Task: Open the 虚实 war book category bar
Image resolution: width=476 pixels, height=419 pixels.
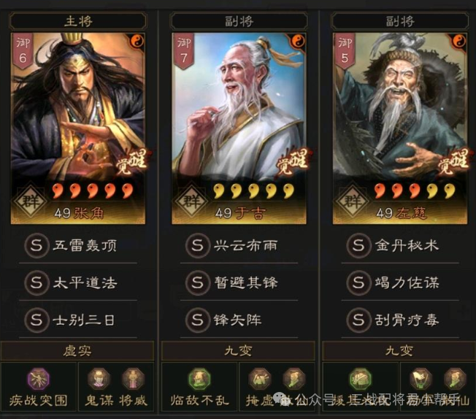Action: [x=77, y=350]
